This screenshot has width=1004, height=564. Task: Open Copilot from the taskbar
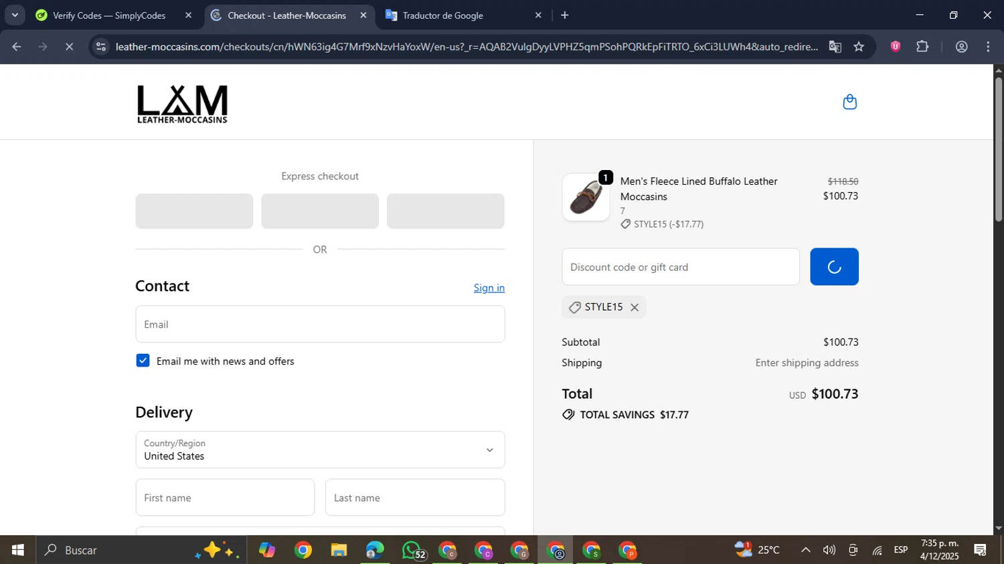click(x=267, y=550)
